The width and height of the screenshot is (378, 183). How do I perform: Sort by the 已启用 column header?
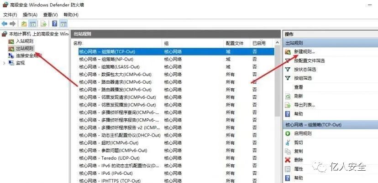(261, 43)
